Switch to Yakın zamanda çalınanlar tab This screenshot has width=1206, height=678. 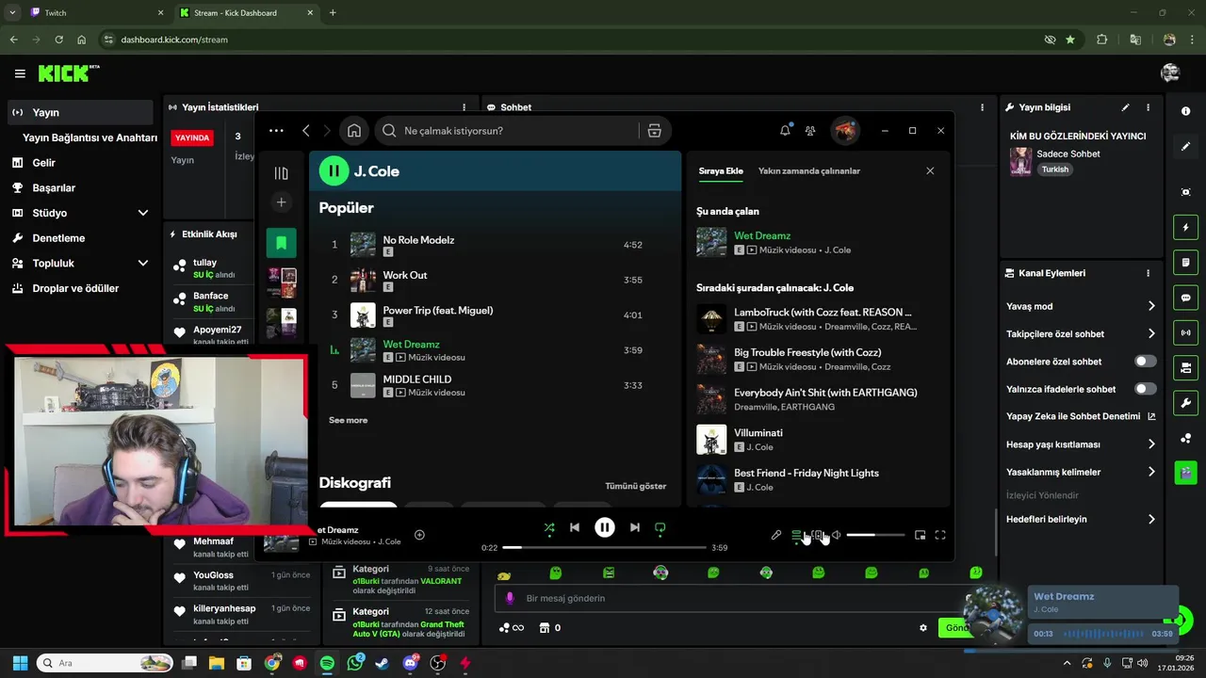pyautogui.click(x=809, y=171)
